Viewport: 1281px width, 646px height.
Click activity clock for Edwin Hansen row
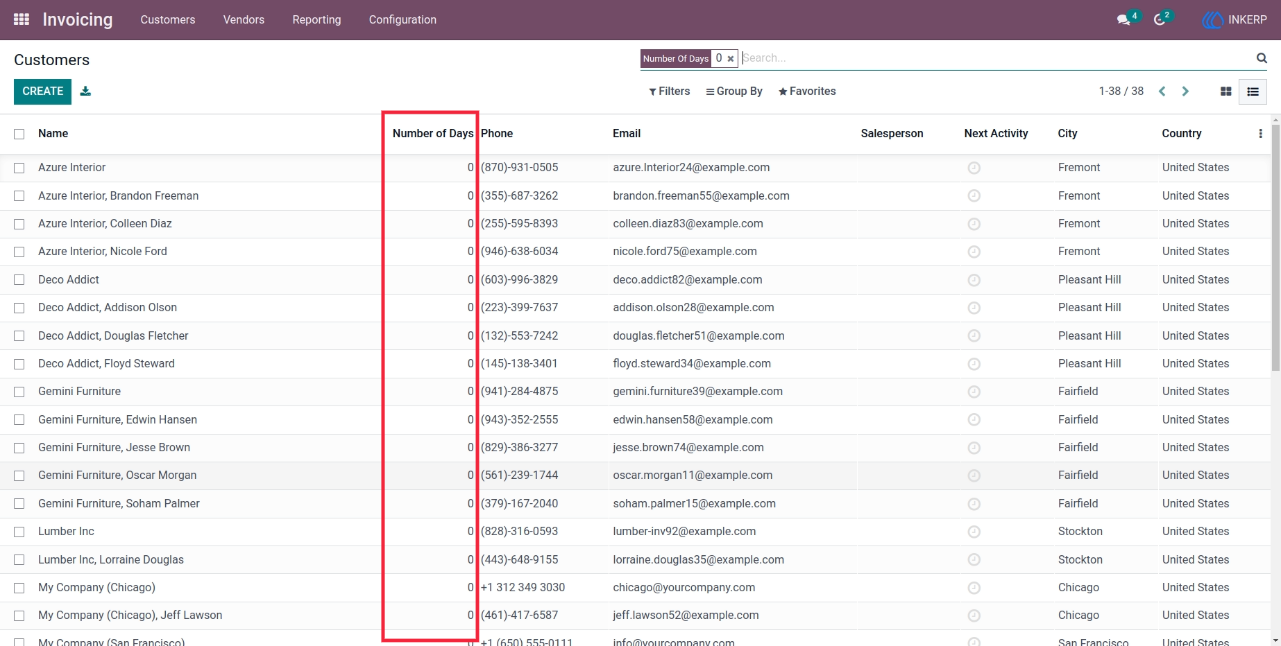coord(974,420)
